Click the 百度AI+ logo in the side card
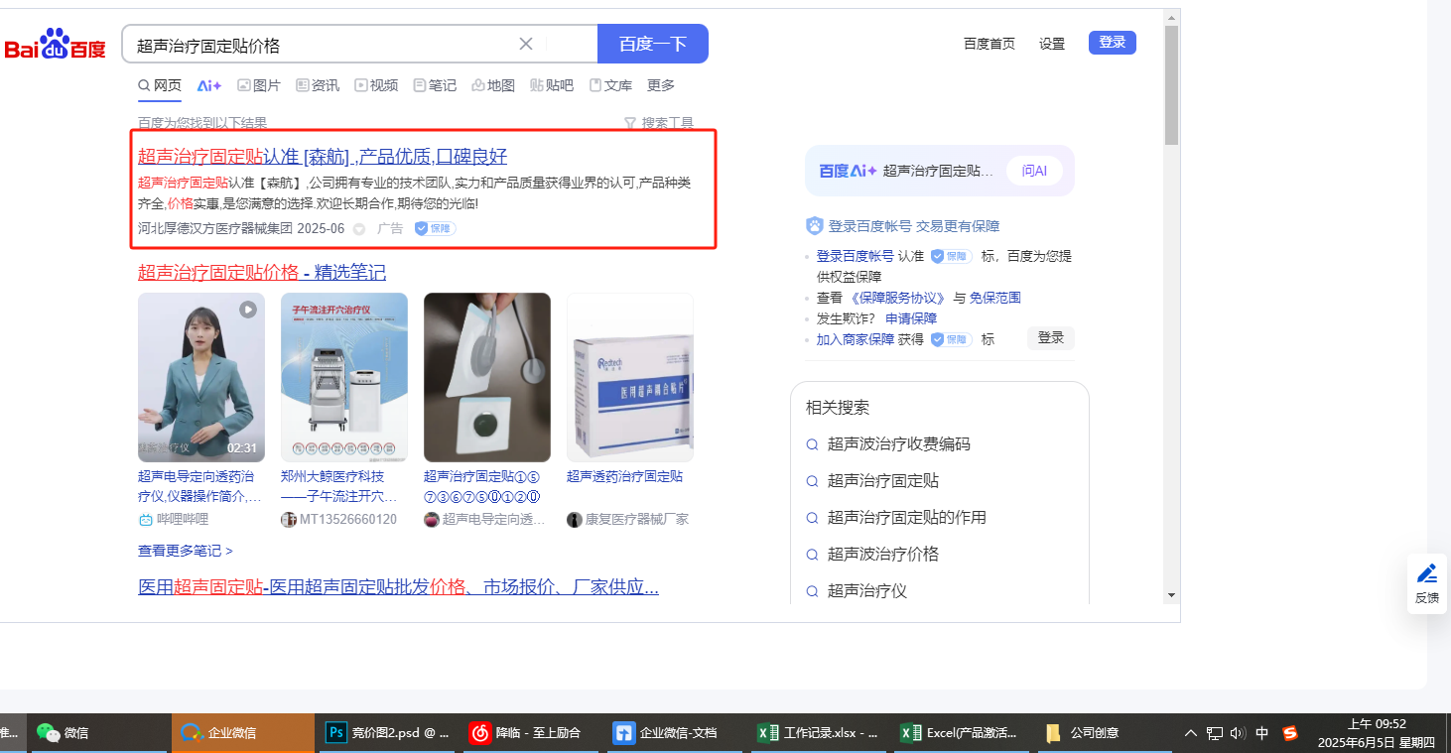This screenshot has width=1451, height=753. (x=849, y=171)
